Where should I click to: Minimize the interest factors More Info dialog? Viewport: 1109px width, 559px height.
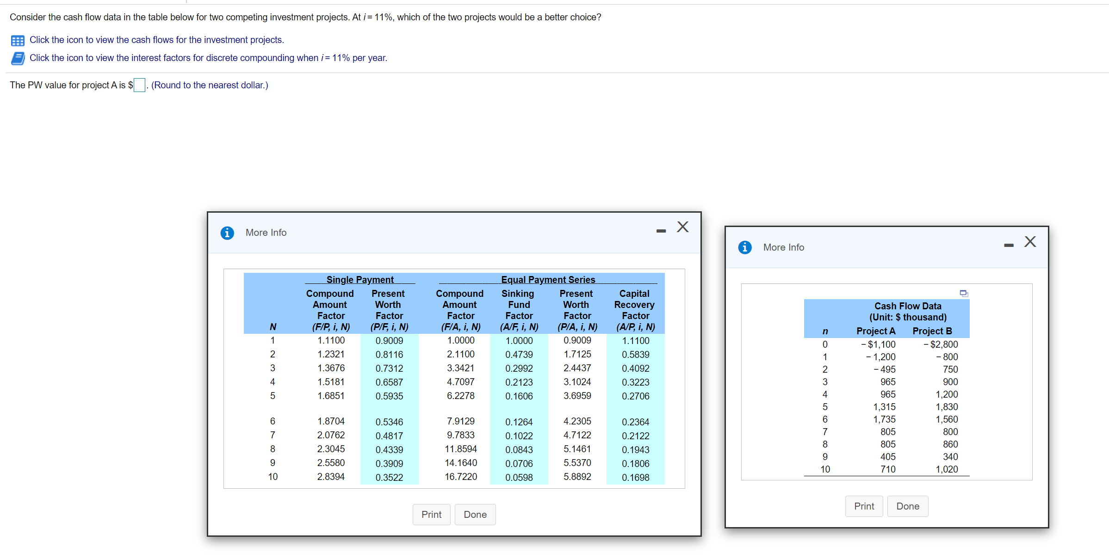point(661,231)
